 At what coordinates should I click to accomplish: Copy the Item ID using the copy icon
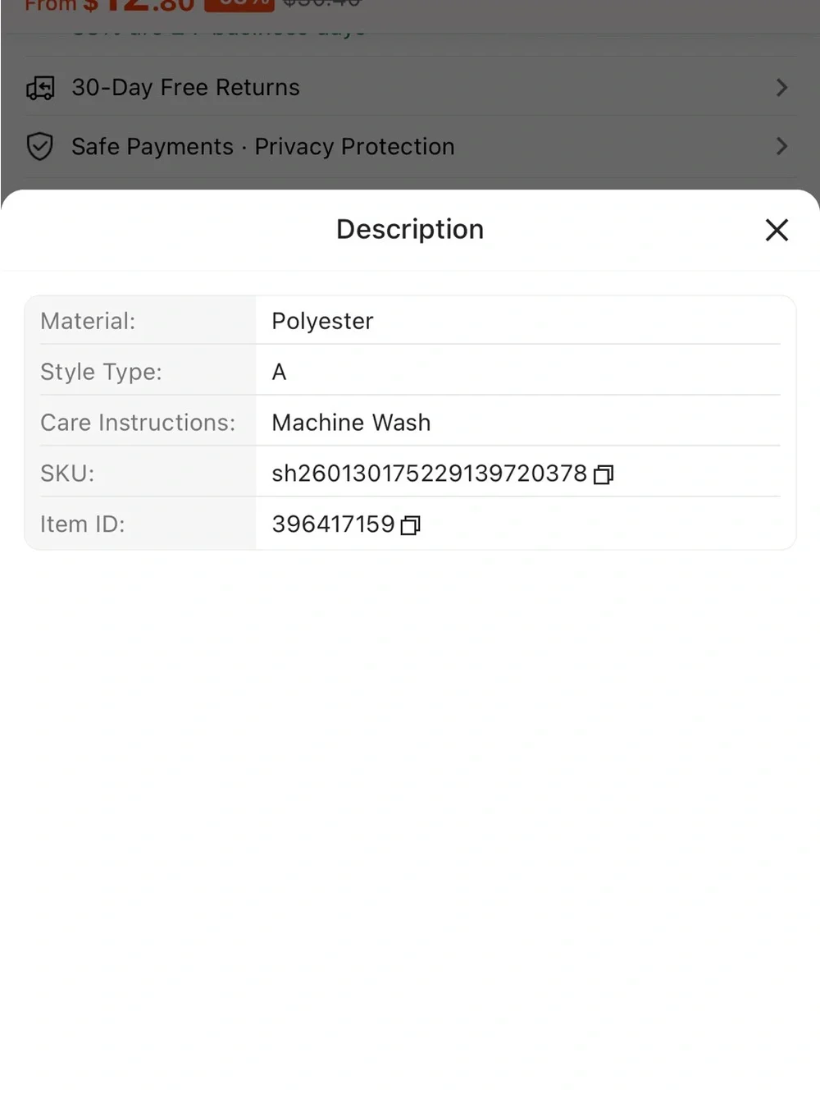(411, 525)
